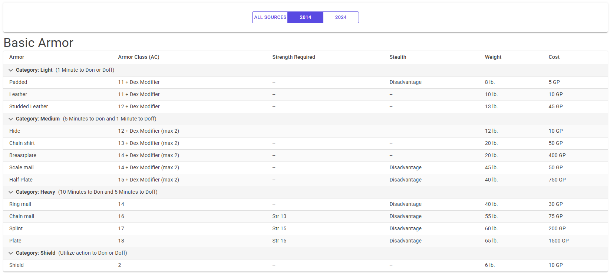Click the Category: Heavy group label
The image size is (610, 275).
point(36,192)
